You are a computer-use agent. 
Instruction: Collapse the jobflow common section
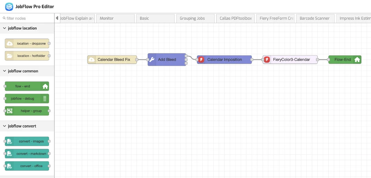[27, 71]
